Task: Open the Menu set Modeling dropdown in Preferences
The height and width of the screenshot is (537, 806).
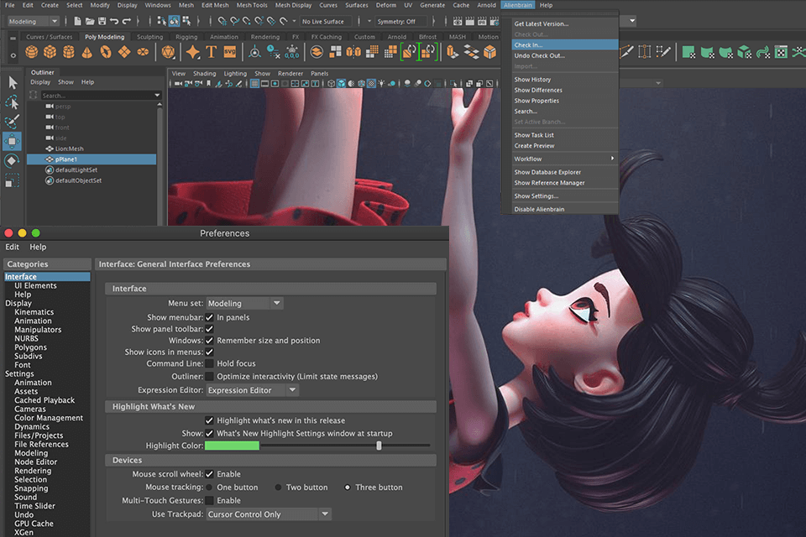Action: tap(243, 304)
